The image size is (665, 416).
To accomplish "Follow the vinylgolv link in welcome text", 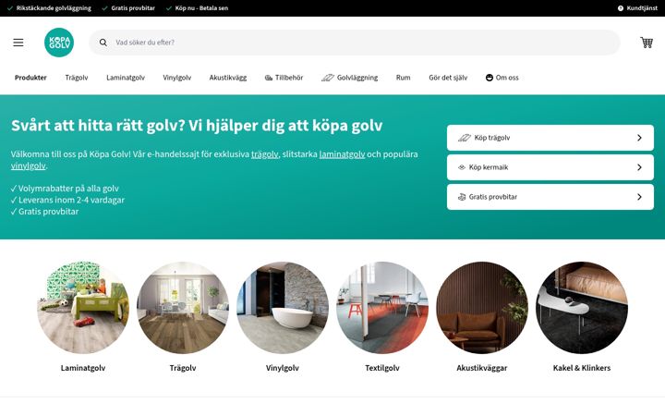I will pyautogui.click(x=28, y=166).
